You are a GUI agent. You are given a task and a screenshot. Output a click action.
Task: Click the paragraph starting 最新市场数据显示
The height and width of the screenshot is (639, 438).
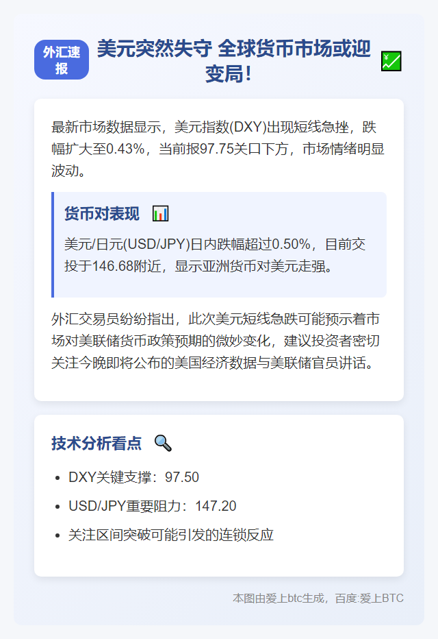click(218, 149)
